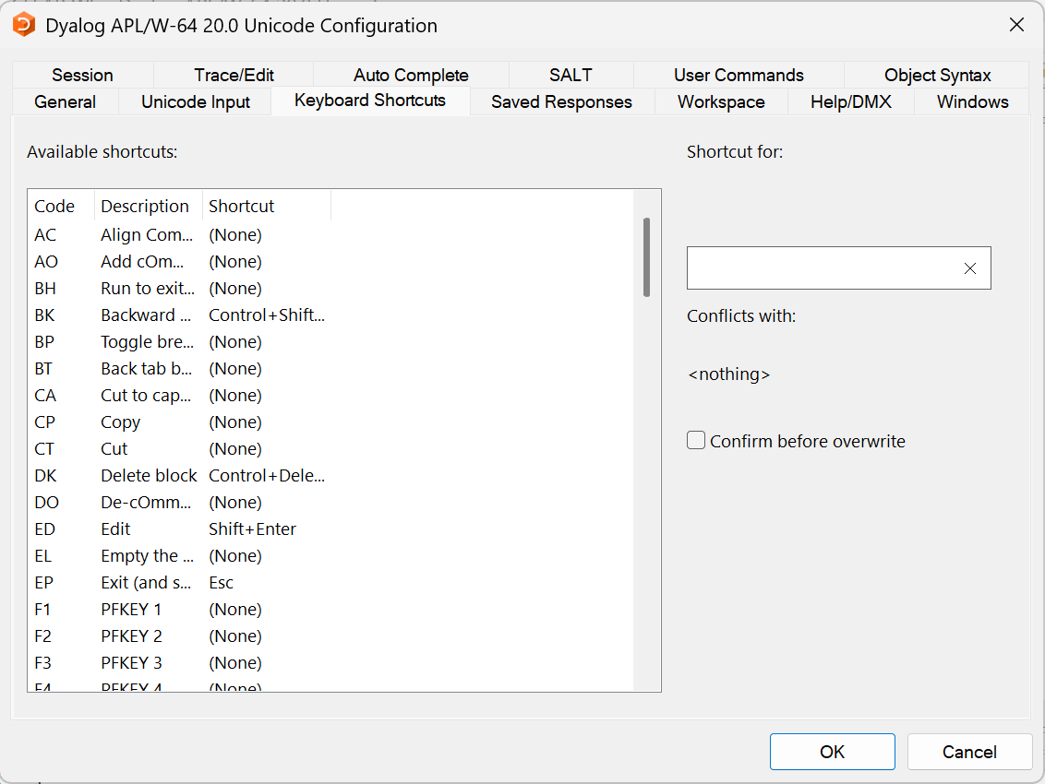Switch to the General tab

pyautogui.click(x=65, y=101)
